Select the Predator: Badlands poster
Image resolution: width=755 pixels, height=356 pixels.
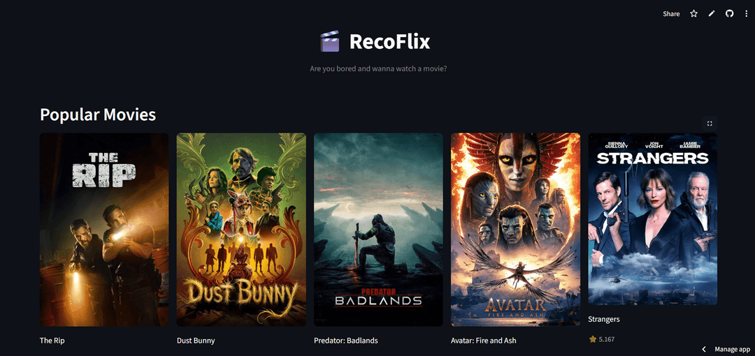(378, 230)
